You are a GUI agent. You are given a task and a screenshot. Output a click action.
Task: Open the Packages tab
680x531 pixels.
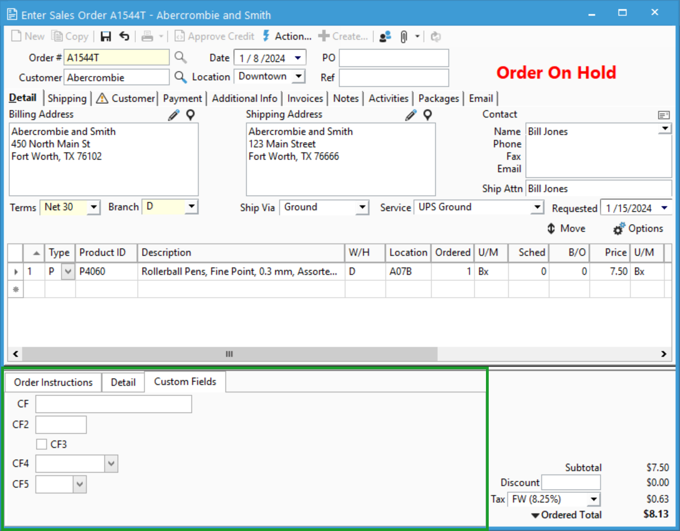pyautogui.click(x=439, y=98)
